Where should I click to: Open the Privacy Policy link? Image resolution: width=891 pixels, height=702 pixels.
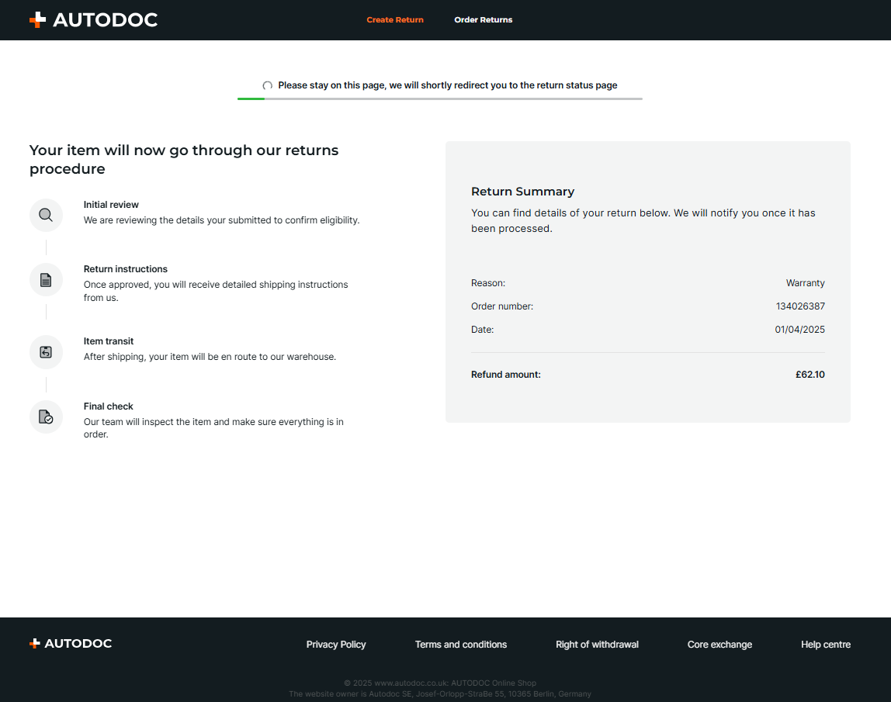point(336,645)
